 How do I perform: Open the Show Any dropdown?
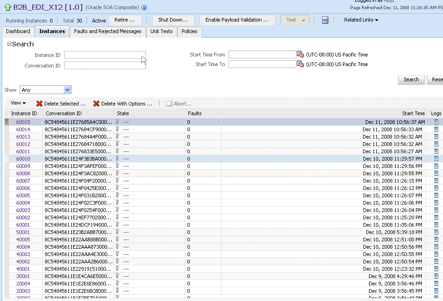coord(45,90)
